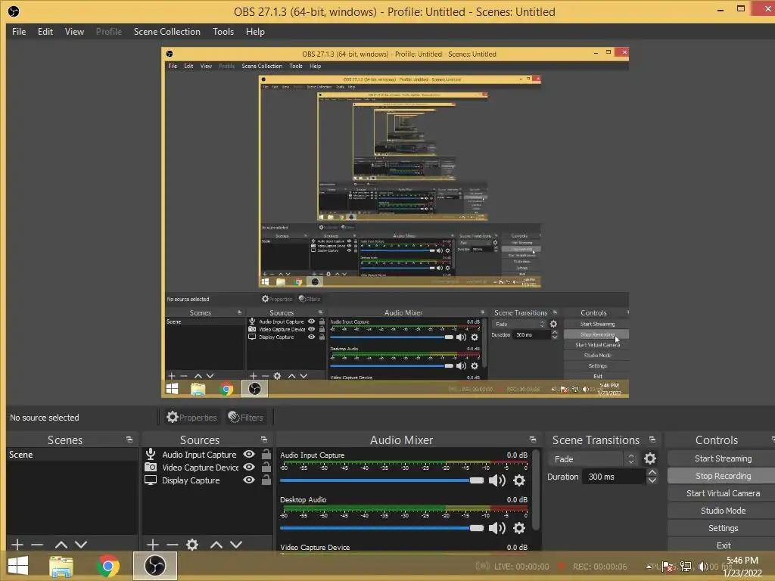This screenshot has height=581, width=775.
Task: Open the Edit menu
Action: (45, 32)
